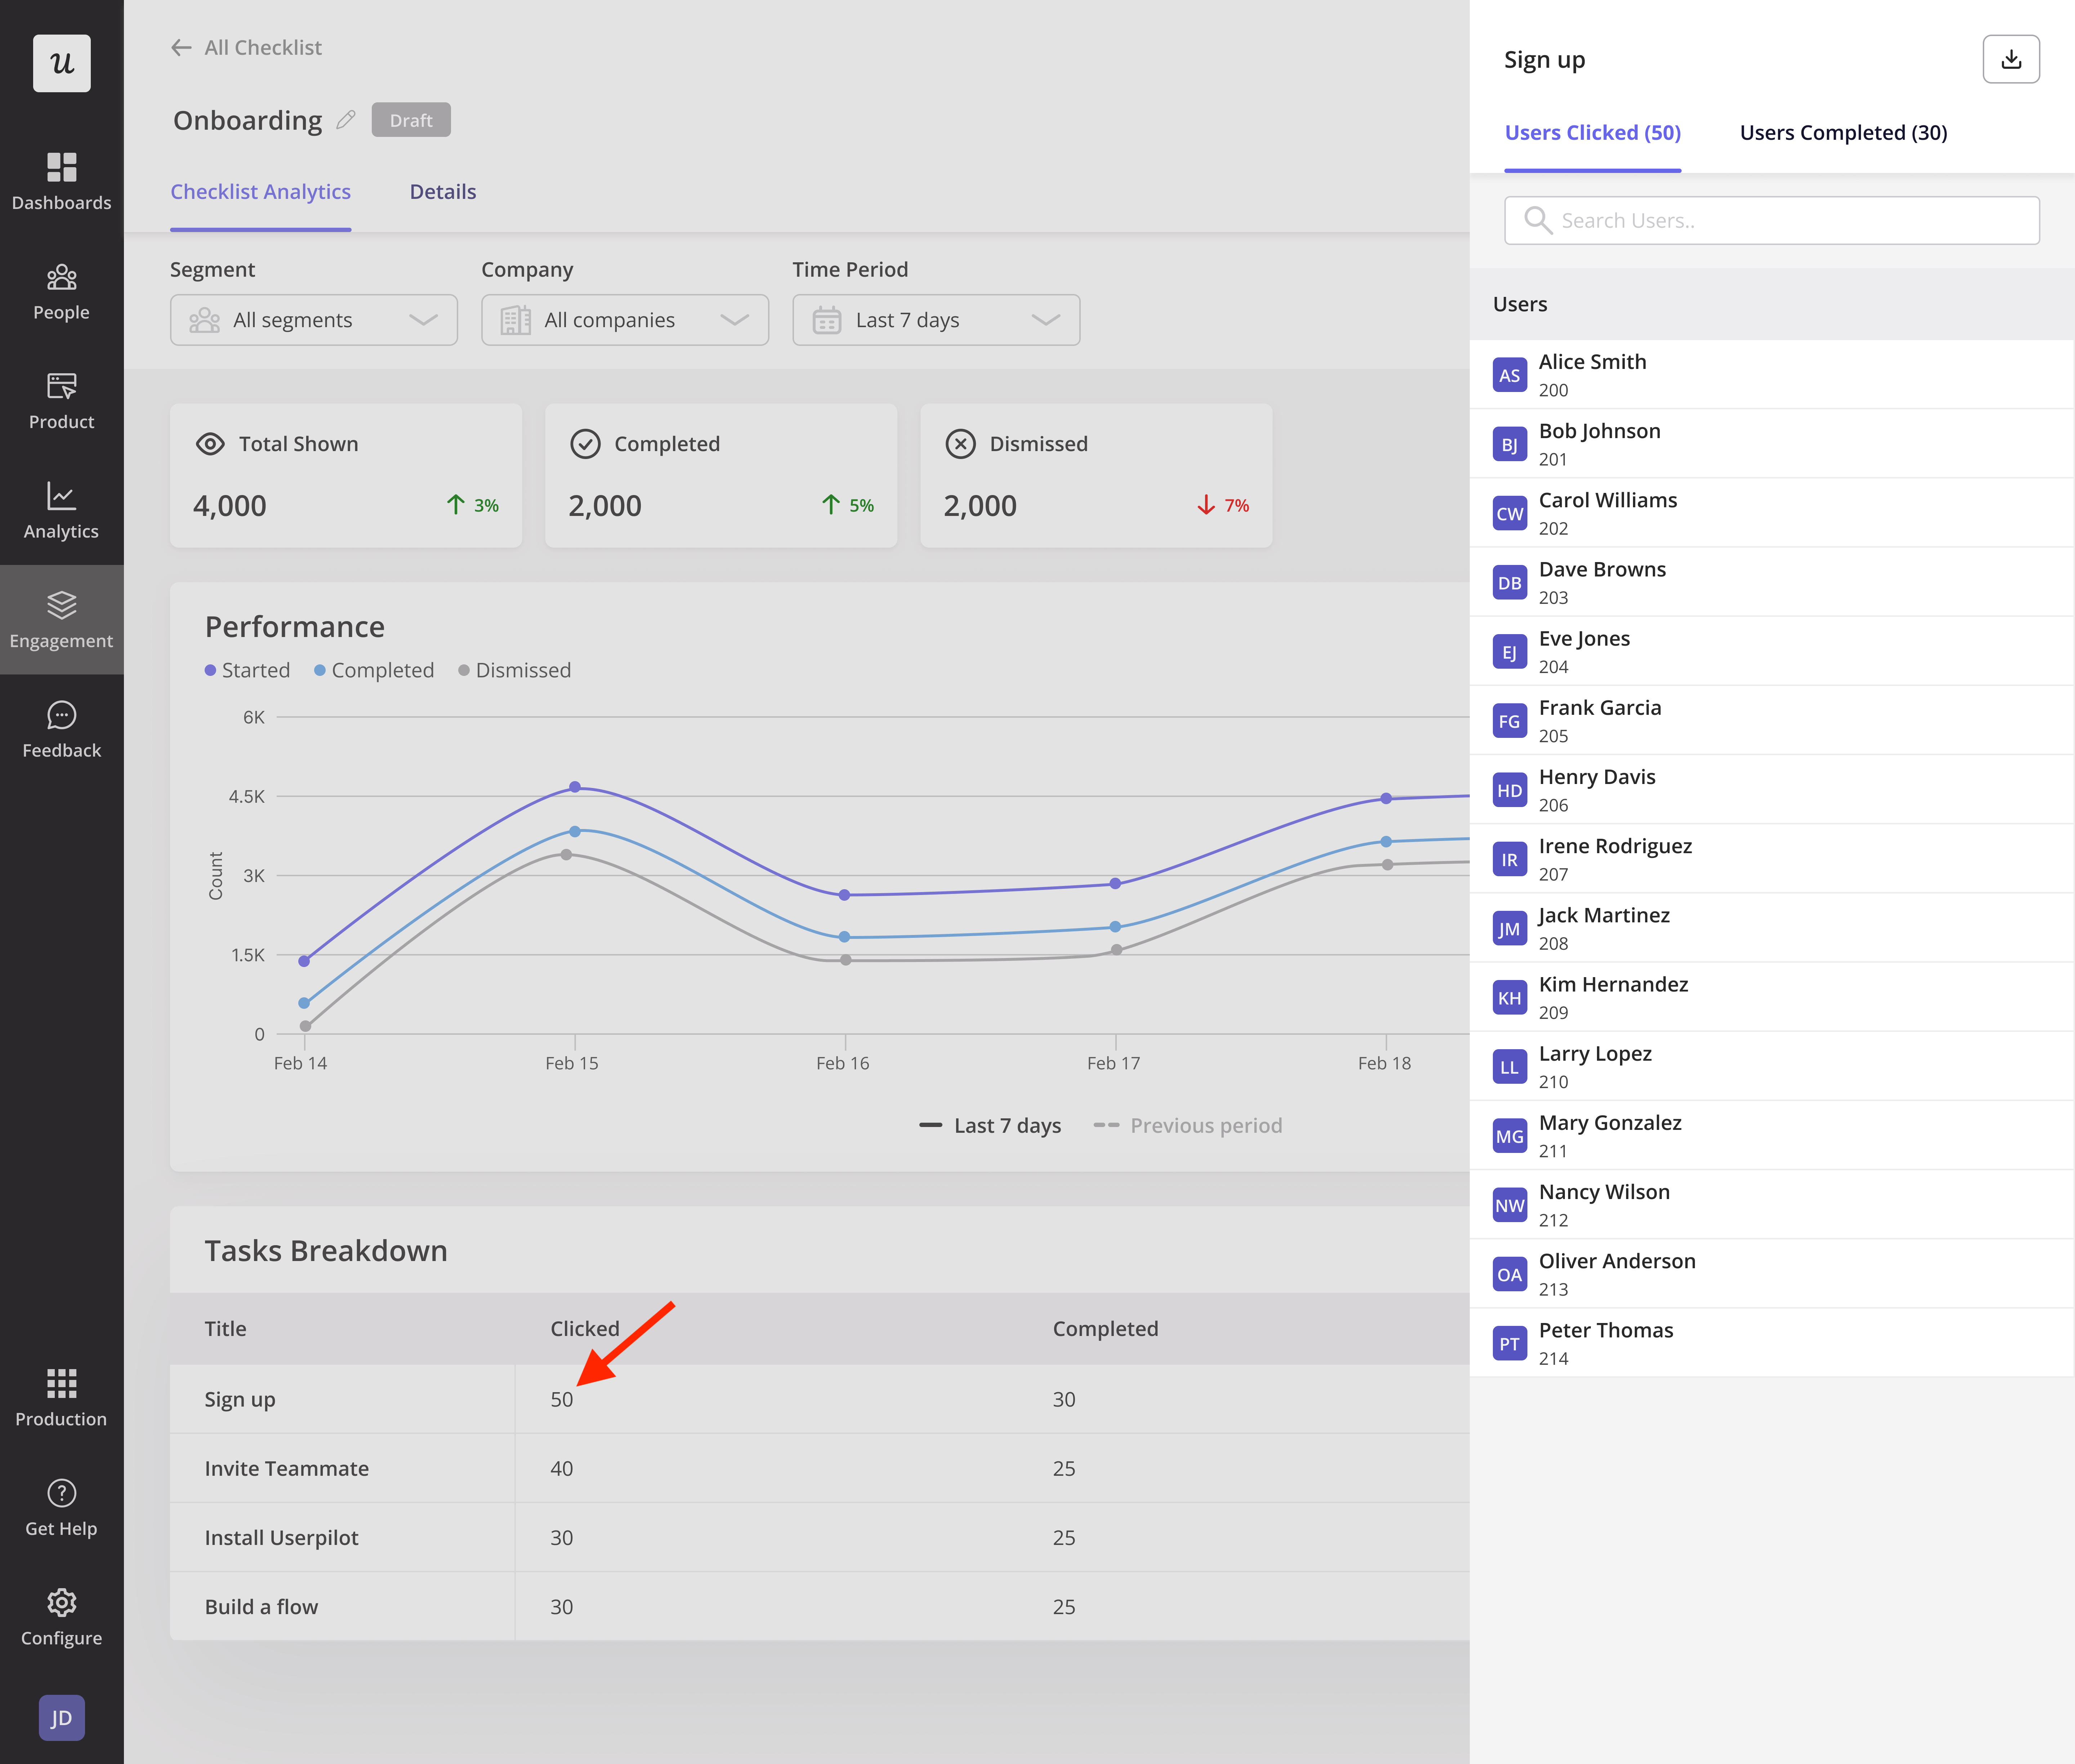Switch to the Details tab
The image size is (2075, 1764).
pyautogui.click(x=443, y=192)
